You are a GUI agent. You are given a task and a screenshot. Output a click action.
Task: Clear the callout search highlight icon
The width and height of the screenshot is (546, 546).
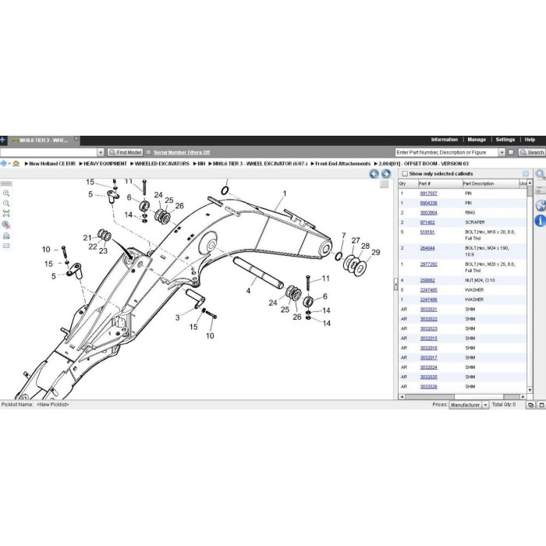click(x=6, y=225)
